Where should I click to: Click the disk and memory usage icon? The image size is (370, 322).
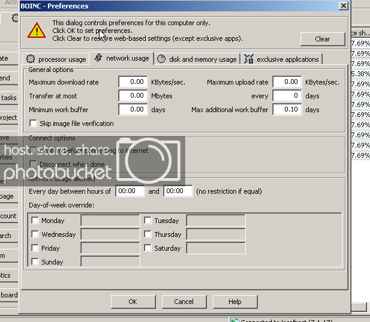pos(161,59)
